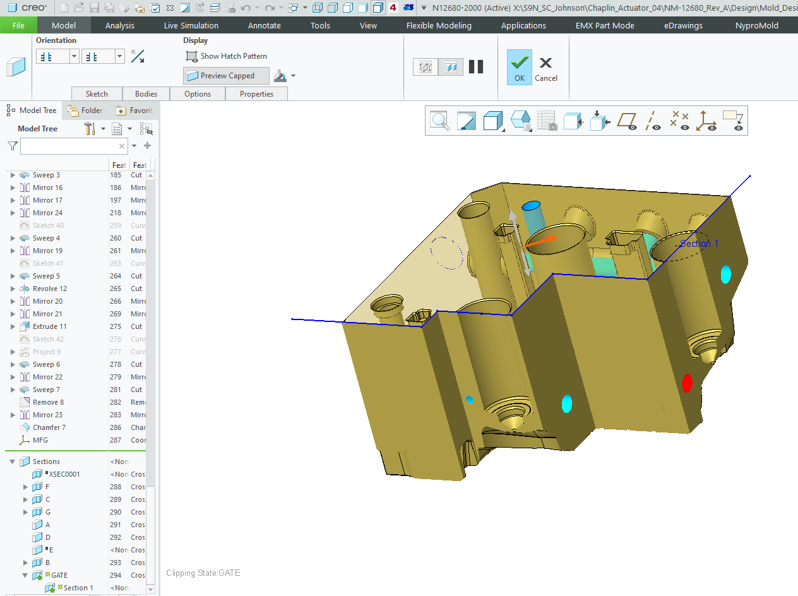Click OK to accept the section
This screenshot has width=798, height=596.
click(x=519, y=66)
